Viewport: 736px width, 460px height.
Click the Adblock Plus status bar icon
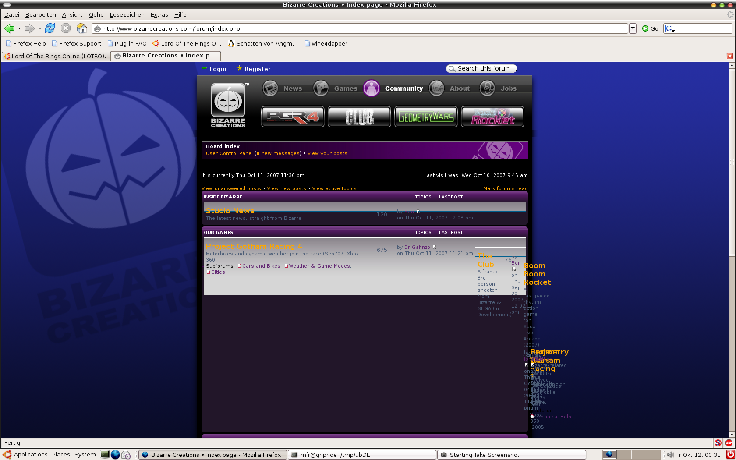tap(729, 443)
